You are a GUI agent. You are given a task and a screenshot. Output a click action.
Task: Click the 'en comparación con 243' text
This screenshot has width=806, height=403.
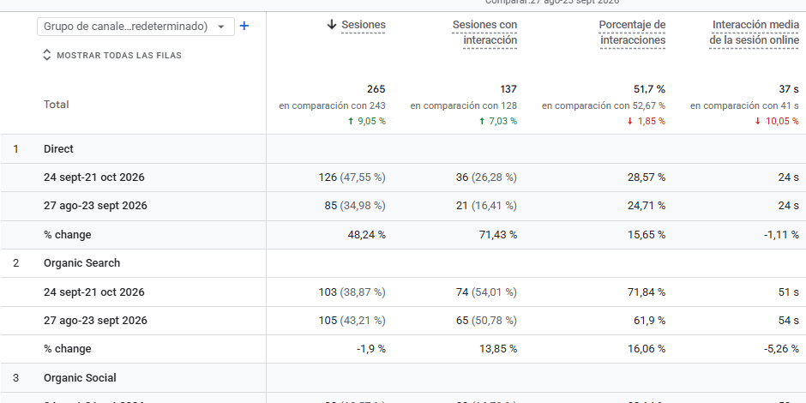click(332, 105)
